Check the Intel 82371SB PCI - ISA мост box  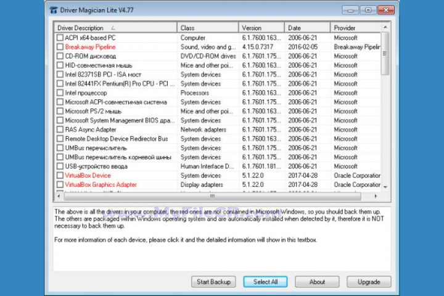pos(60,75)
